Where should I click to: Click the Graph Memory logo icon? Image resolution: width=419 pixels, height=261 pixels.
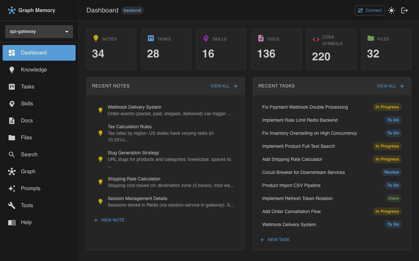[x=12, y=10]
